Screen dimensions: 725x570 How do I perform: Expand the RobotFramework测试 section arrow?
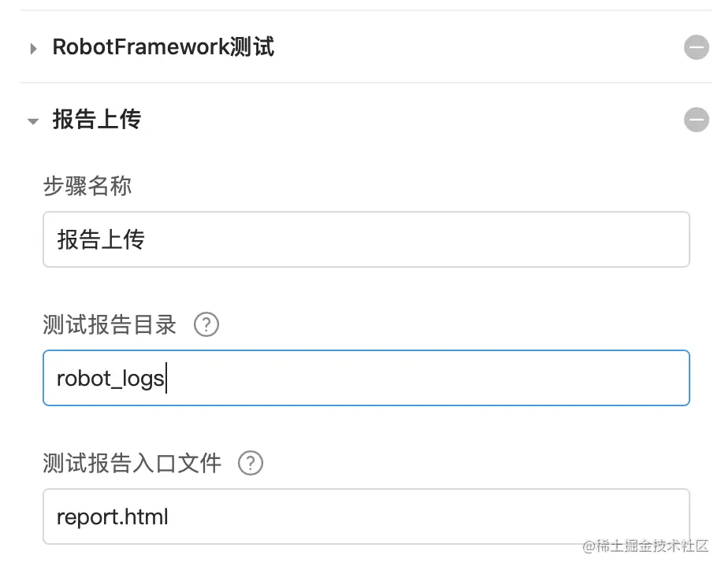[33, 49]
